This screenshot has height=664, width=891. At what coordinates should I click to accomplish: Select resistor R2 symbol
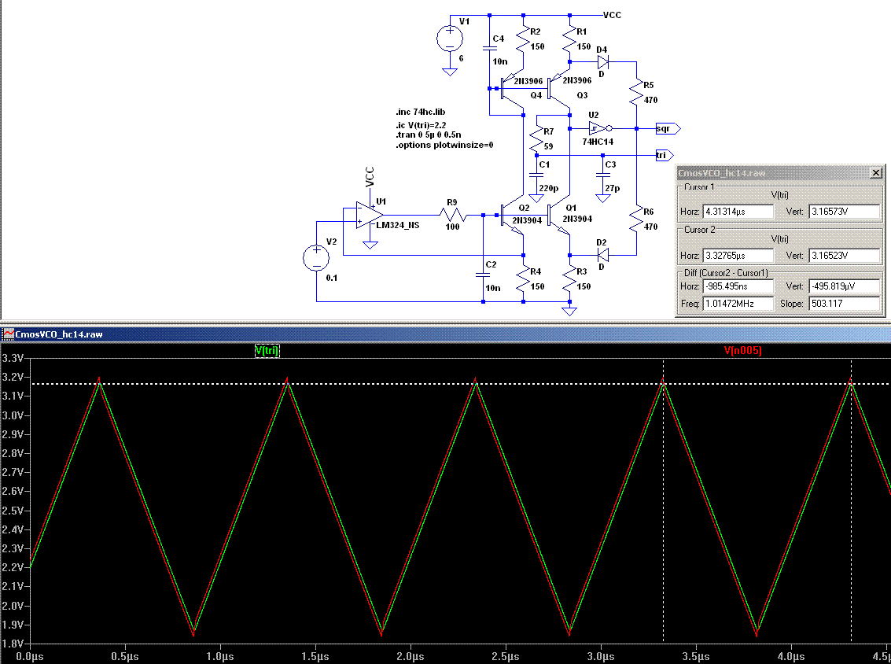point(523,39)
